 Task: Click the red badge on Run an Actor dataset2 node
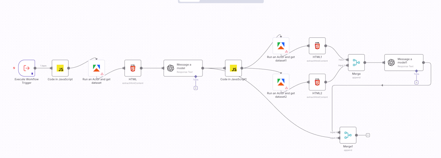pyautogui.click(x=286, y=88)
